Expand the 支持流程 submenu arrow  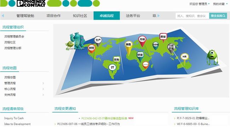[43, 95]
